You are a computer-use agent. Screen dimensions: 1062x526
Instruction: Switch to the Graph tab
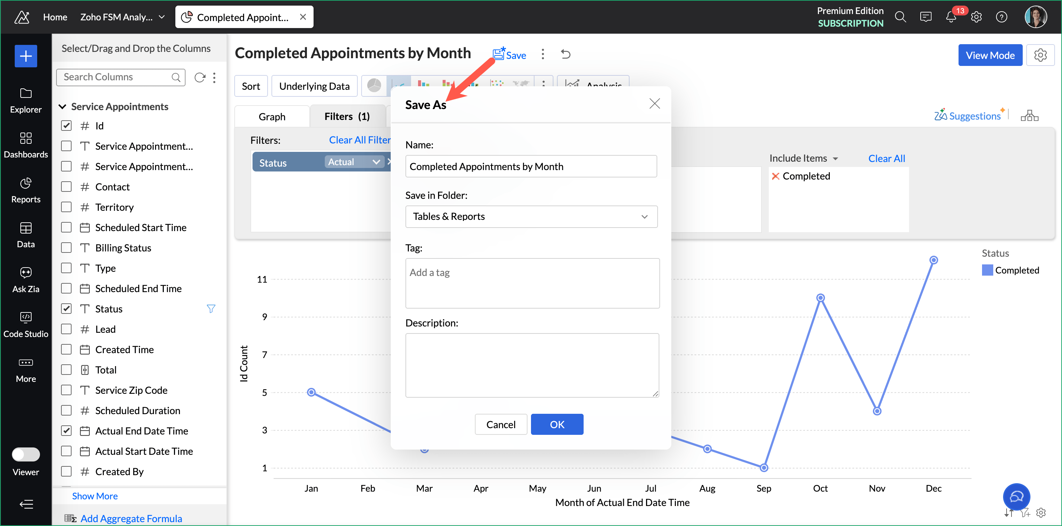click(272, 117)
